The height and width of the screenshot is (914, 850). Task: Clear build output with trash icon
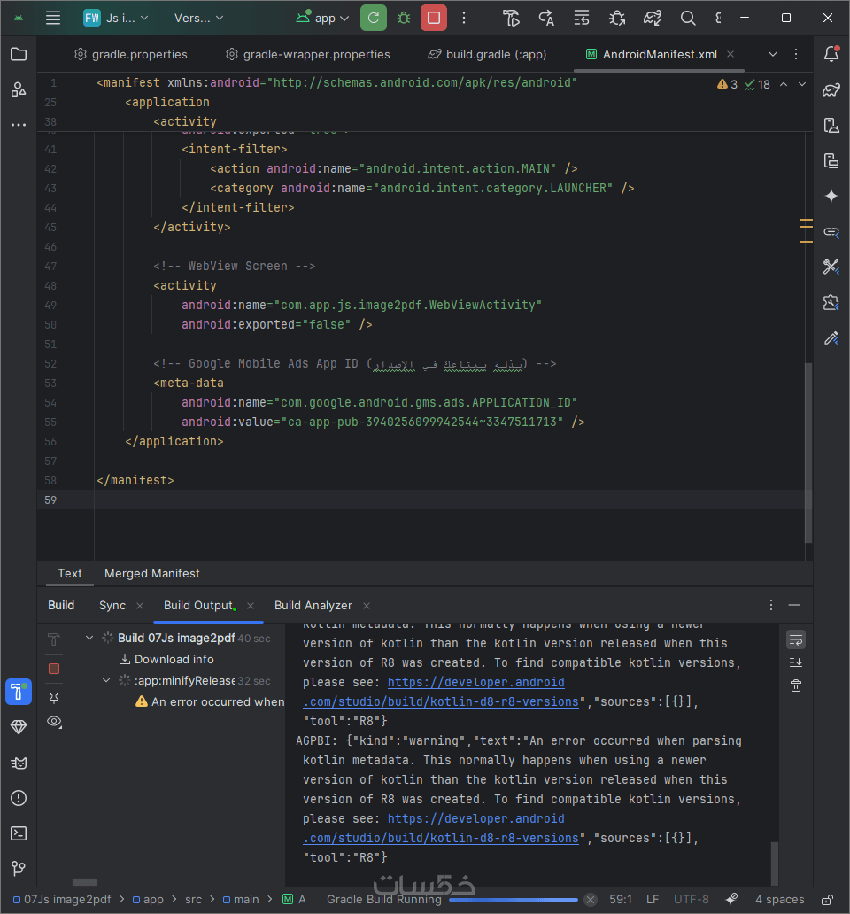[x=796, y=685]
